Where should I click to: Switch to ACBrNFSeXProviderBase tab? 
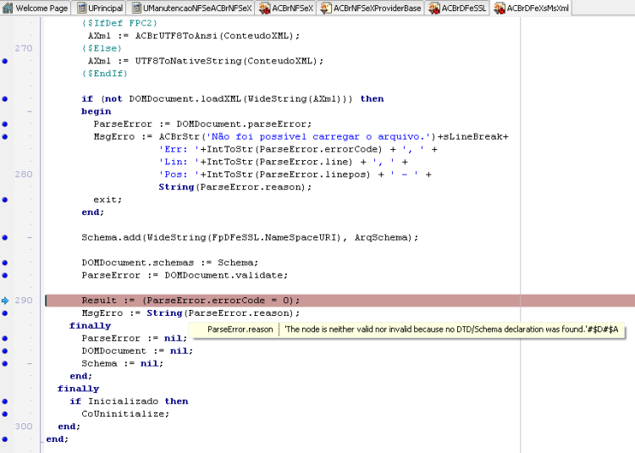(x=371, y=8)
